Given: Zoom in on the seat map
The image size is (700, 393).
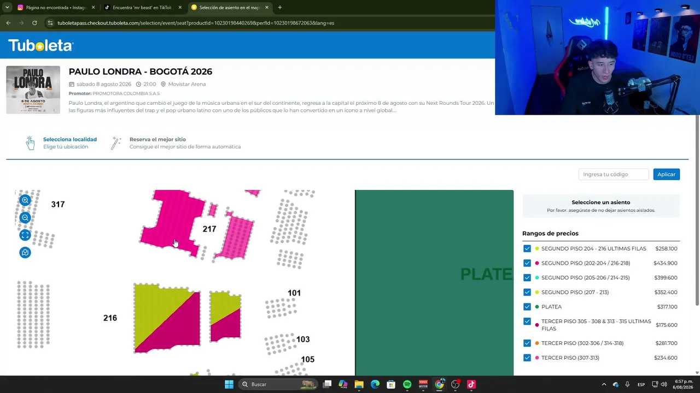Looking at the screenshot, I should click(25, 200).
